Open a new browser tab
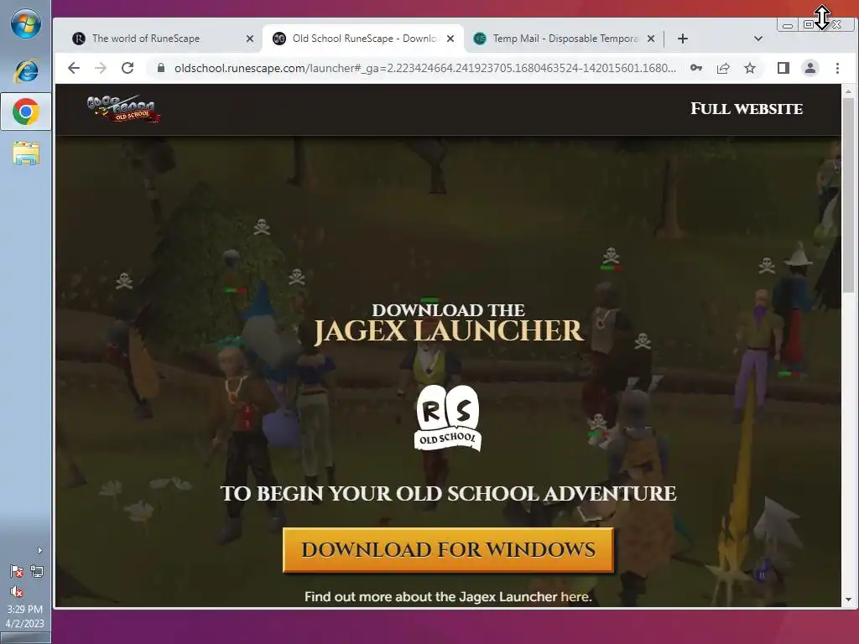The width and height of the screenshot is (859, 644). coord(683,39)
